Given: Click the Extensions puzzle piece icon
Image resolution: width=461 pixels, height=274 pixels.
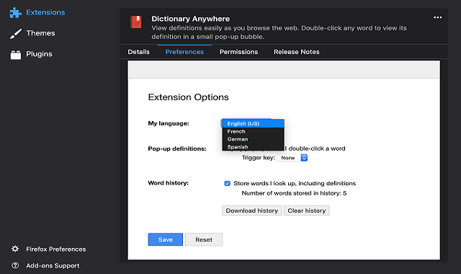Looking at the screenshot, I should click(x=16, y=13).
